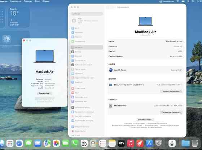The height and width of the screenshot is (150, 202).
Task: Click the Storage settings button
Action: [171, 112]
